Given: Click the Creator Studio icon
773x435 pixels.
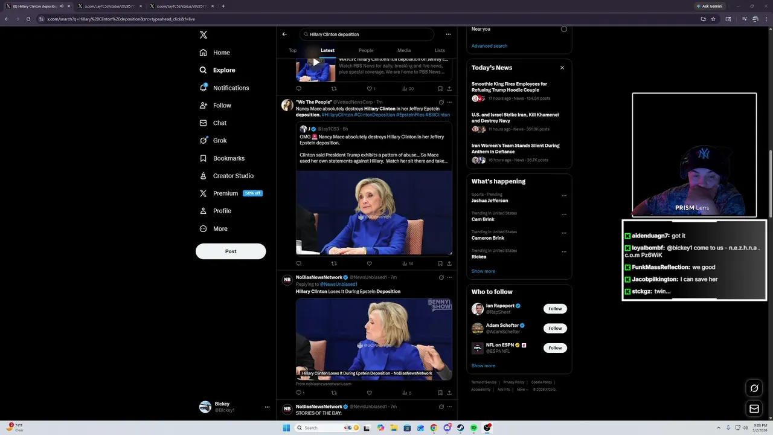Looking at the screenshot, I should (204, 176).
